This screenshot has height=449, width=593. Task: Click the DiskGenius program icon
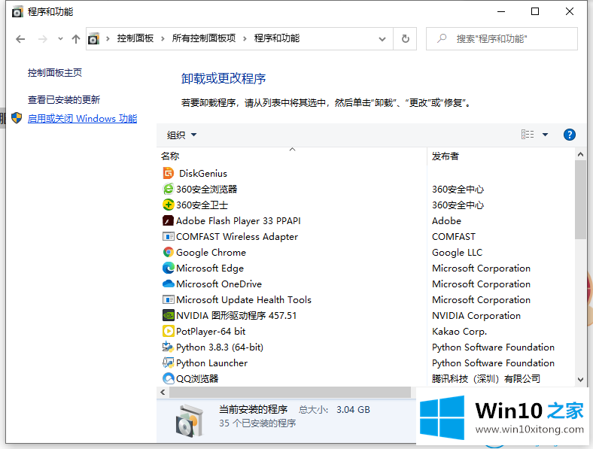point(168,173)
